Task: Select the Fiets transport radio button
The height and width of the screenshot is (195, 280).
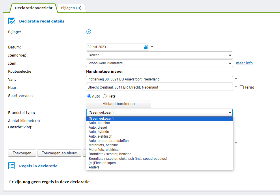Action: click(x=105, y=96)
